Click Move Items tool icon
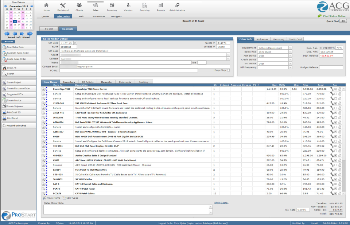This screenshot has height=225, width=350. click(44, 198)
